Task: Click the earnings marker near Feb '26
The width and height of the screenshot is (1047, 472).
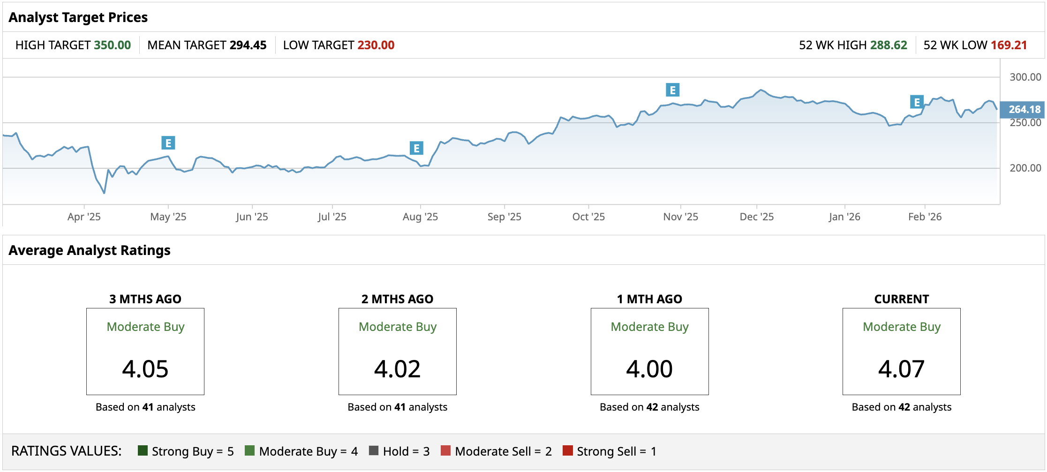Action: (917, 102)
